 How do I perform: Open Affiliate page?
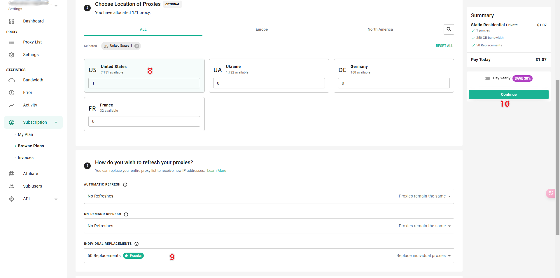coord(31,174)
